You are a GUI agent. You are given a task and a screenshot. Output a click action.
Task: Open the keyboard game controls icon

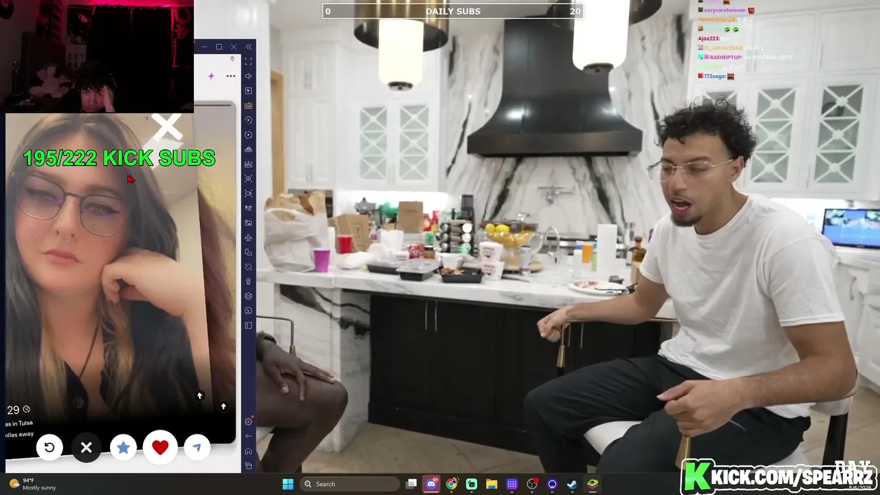pos(248,105)
